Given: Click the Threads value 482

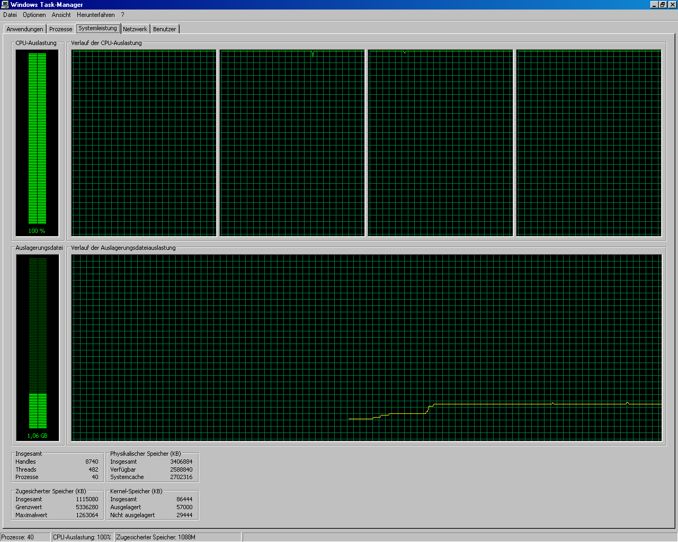Looking at the screenshot, I should (x=93, y=469).
